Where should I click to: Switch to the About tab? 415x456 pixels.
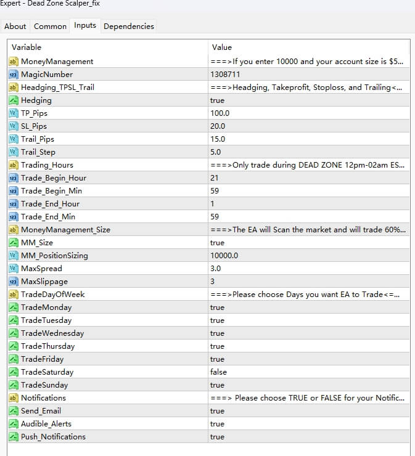[x=15, y=26]
